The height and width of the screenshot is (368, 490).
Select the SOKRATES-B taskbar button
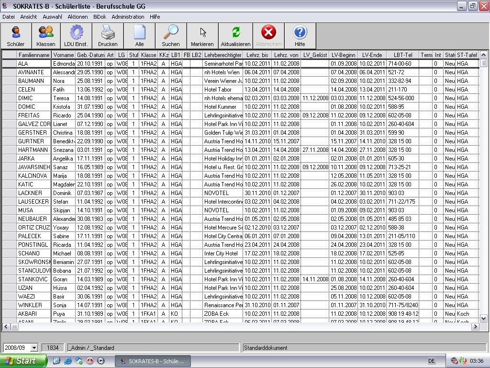click(x=153, y=361)
